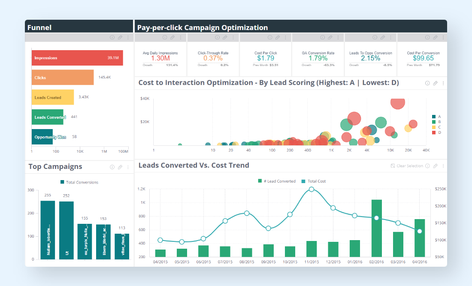
Task: Show info for Leads Converted Vs. Cost Trend
Action: pyautogui.click(x=427, y=166)
